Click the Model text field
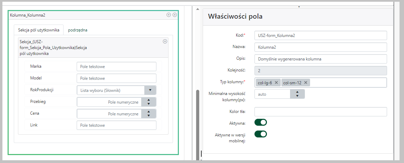Image resolution: width=404 pixels, height=163 pixels. 116,78
